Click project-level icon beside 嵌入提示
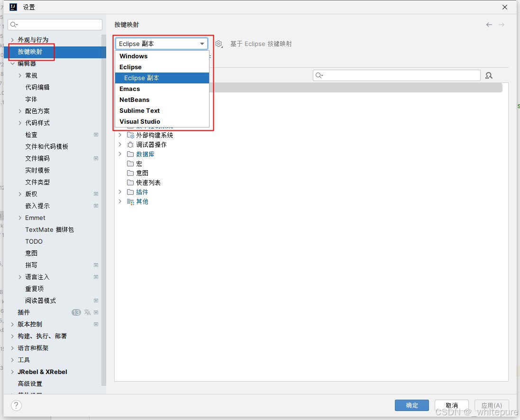 click(x=96, y=206)
